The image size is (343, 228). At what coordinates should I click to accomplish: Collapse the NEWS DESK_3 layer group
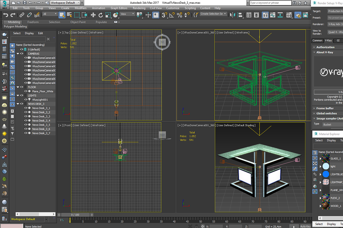click(x=18, y=104)
